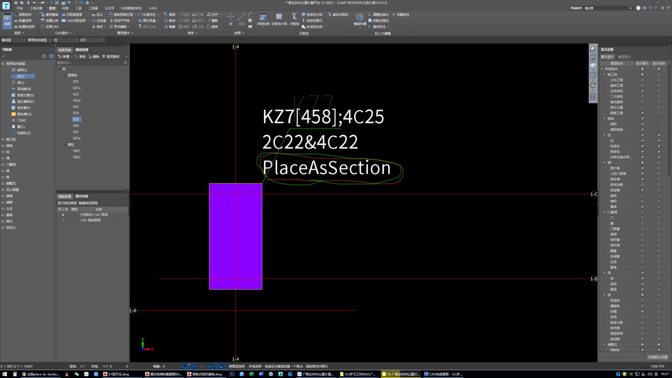The image size is (672, 378).
Task: Click the 镜像 mirror tool
Action: [170, 27]
